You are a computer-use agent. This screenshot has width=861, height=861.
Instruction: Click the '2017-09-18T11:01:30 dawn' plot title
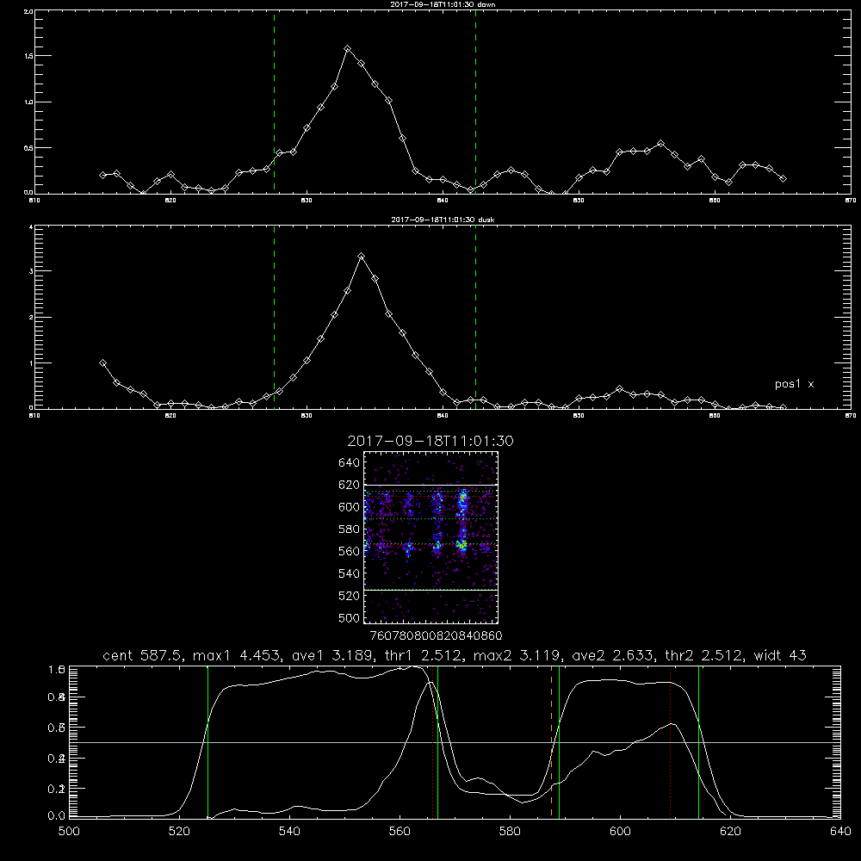(443, 4)
